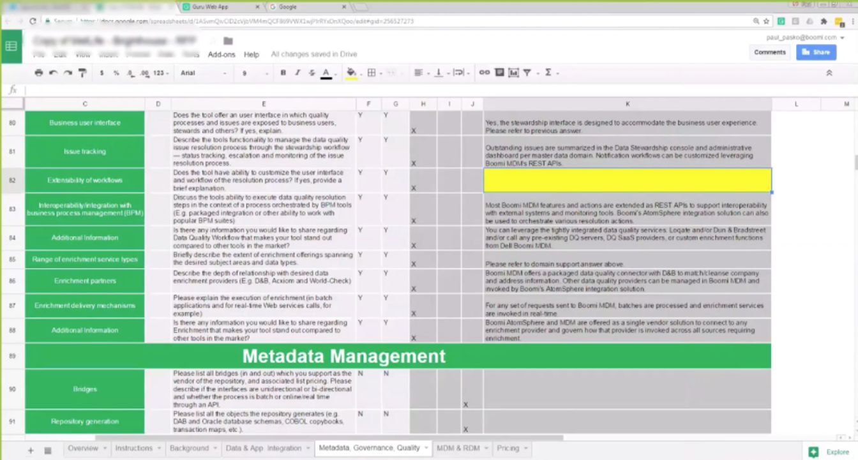Click the Insert link icon
858x460 pixels.
(485, 73)
